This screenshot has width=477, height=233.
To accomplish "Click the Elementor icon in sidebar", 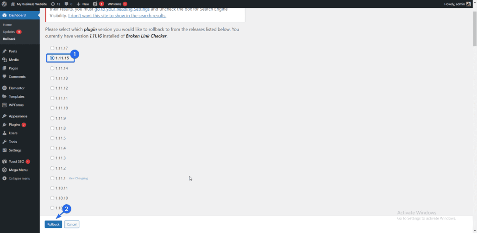I will click(x=4, y=88).
